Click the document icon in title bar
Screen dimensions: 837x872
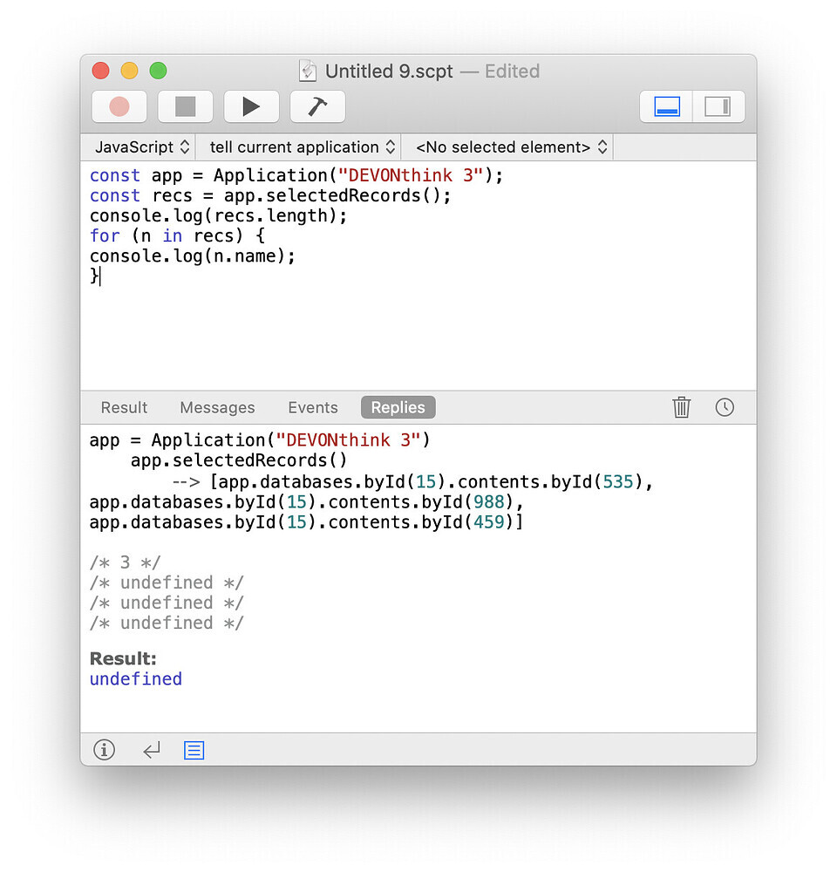pos(308,72)
